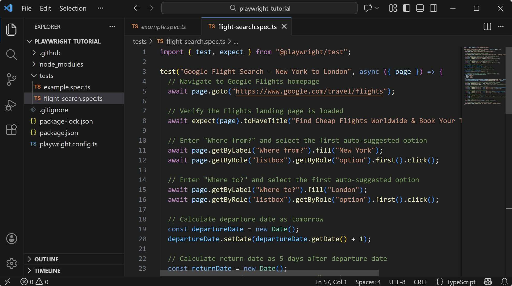Screen dimensions: 512x286
Task: Expand the OUTLINE section
Action: tap(46, 259)
